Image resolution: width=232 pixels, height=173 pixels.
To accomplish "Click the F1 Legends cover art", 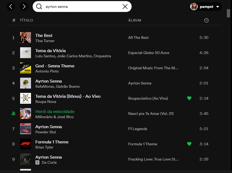I will [26, 129].
